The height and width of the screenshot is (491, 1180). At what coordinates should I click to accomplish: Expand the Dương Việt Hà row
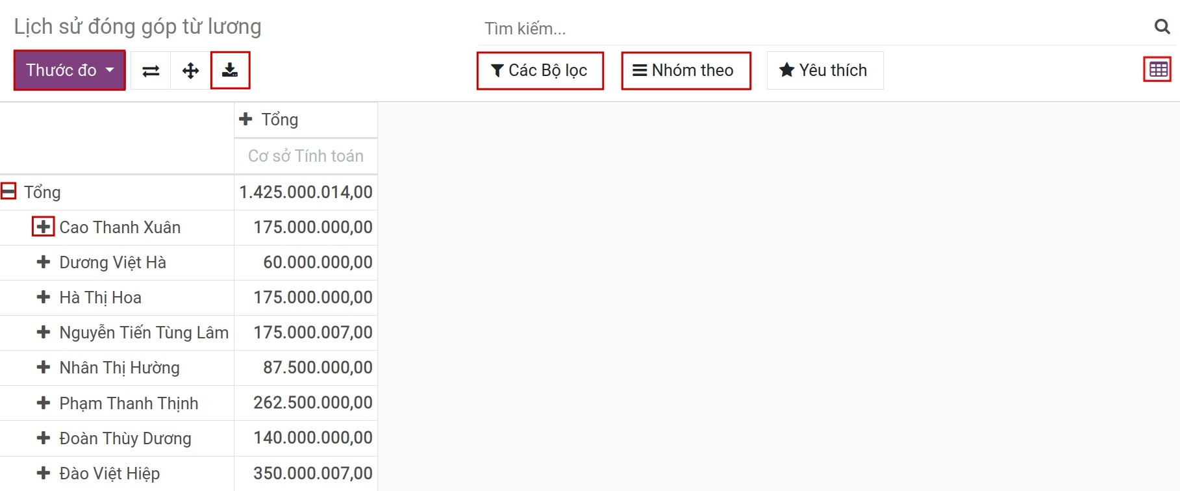point(44,262)
